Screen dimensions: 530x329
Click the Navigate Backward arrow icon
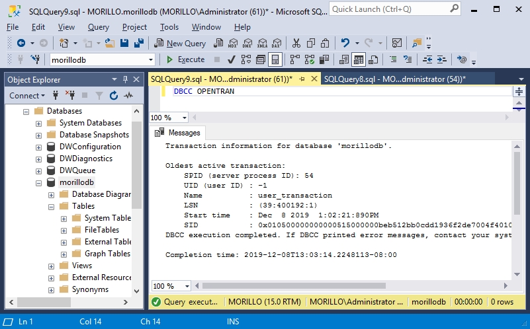point(21,43)
